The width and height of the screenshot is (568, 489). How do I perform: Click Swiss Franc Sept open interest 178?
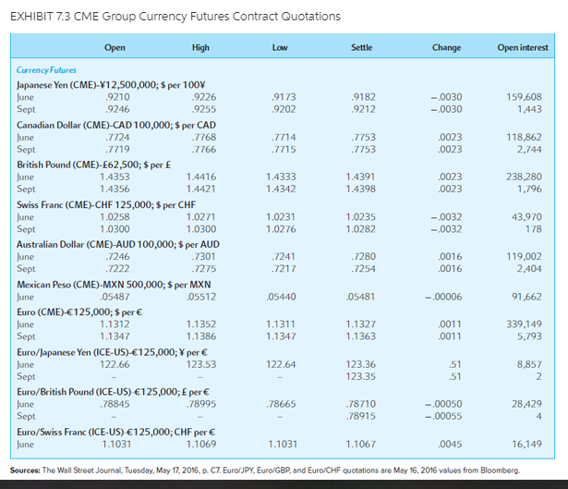click(x=534, y=229)
